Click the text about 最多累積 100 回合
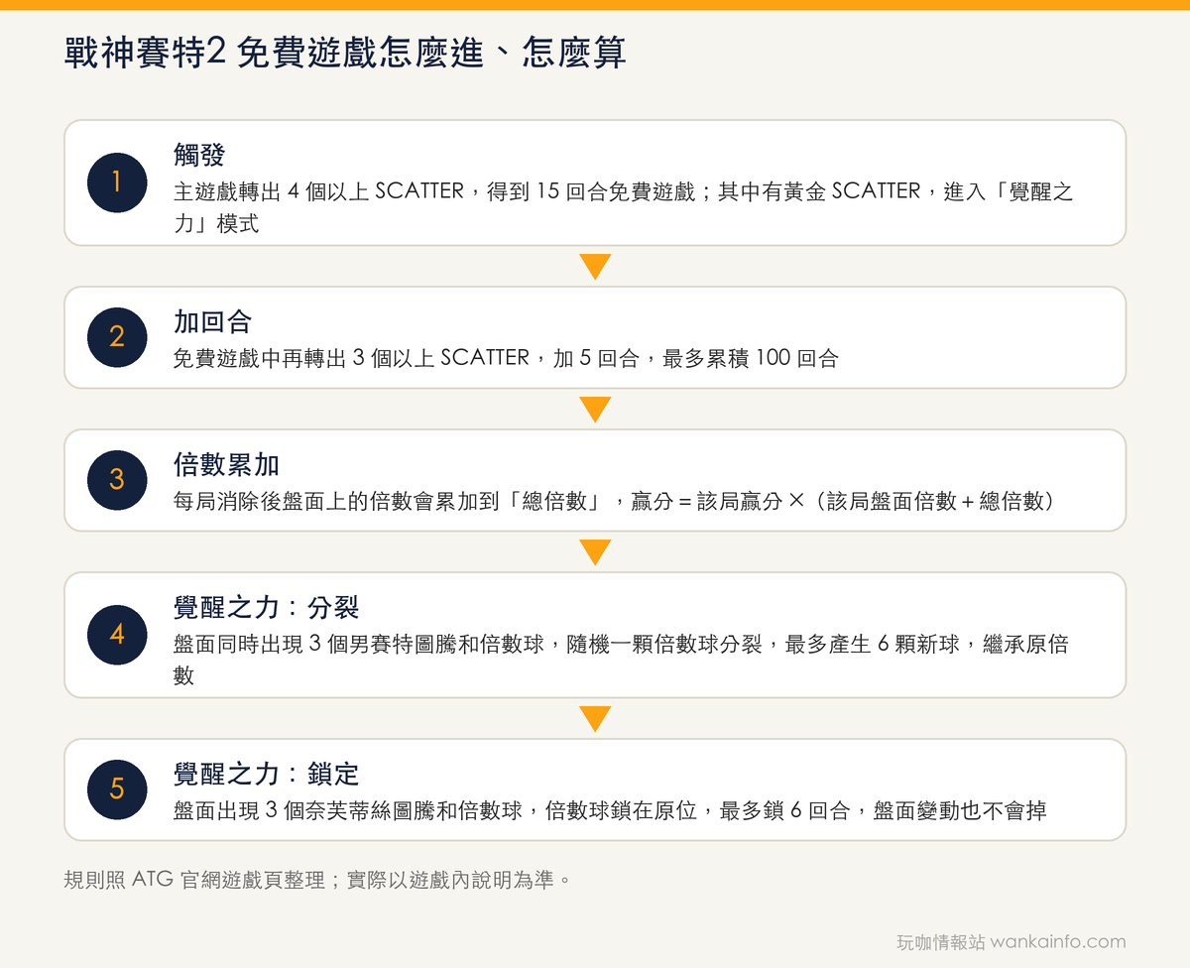 click(x=506, y=358)
